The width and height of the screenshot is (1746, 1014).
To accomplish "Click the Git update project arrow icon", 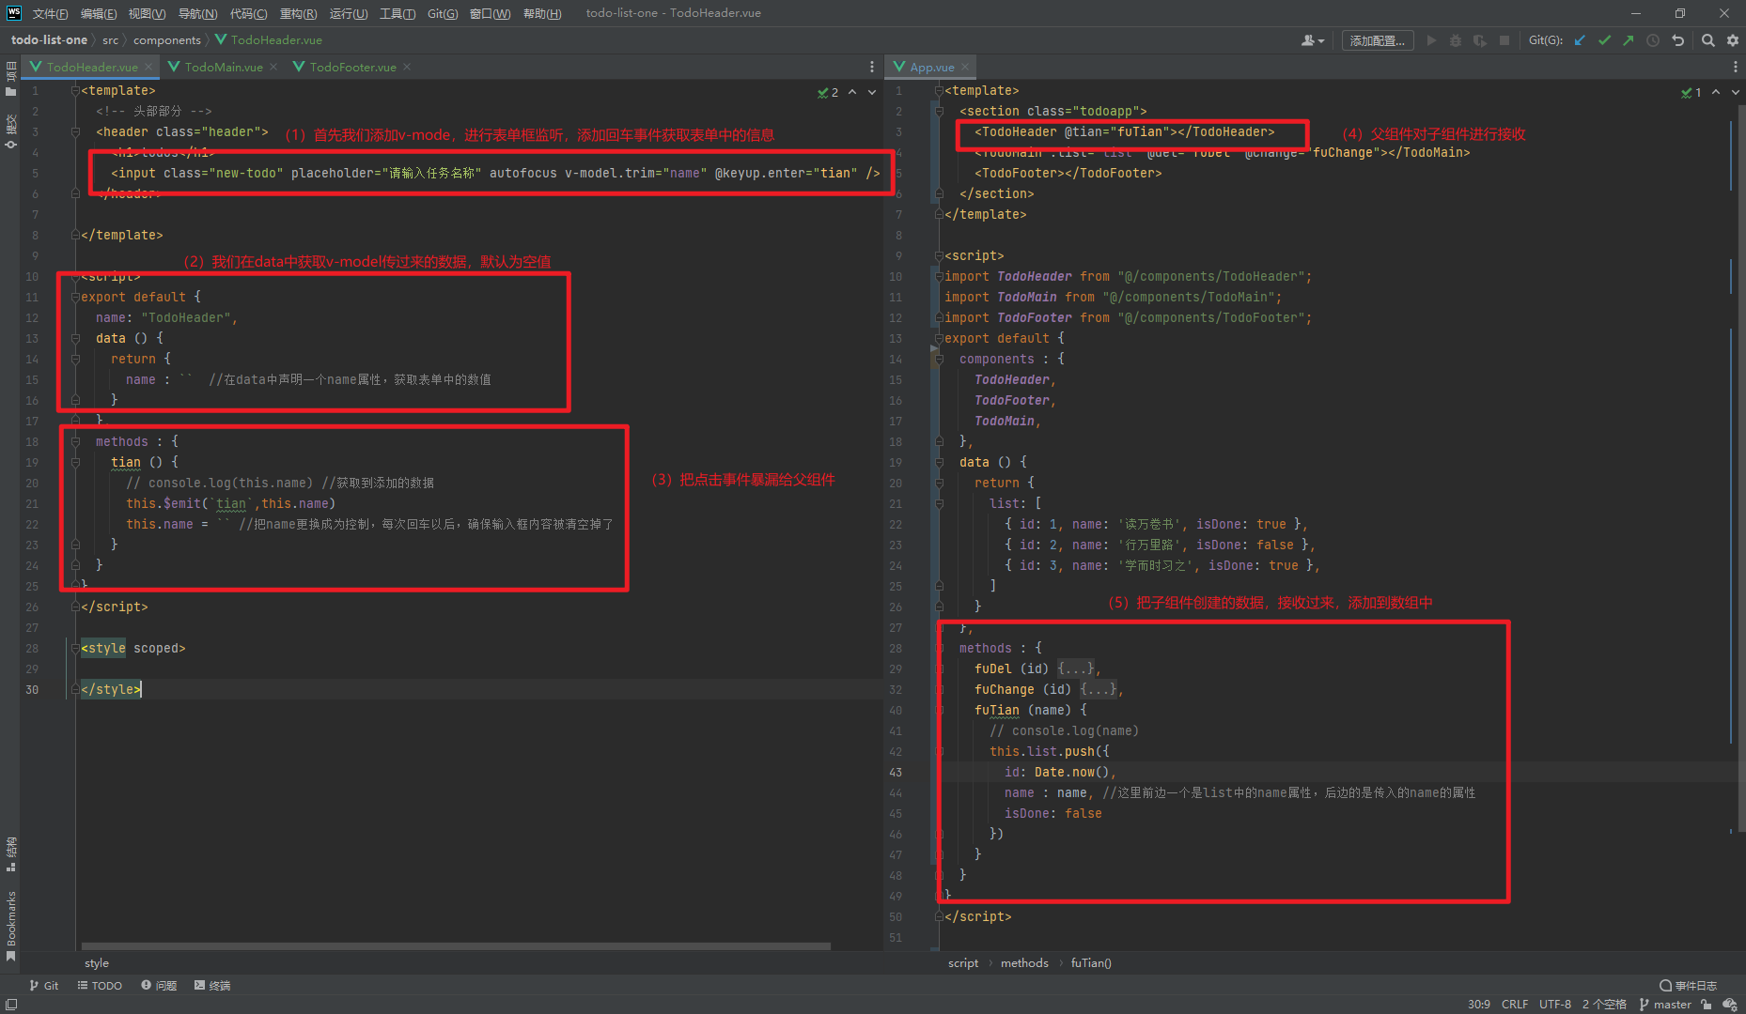I will tap(1580, 40).
